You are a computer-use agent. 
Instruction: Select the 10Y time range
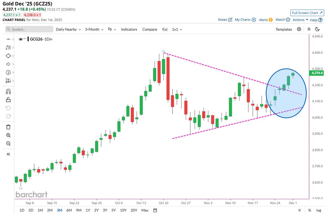[x=123, y=210]
